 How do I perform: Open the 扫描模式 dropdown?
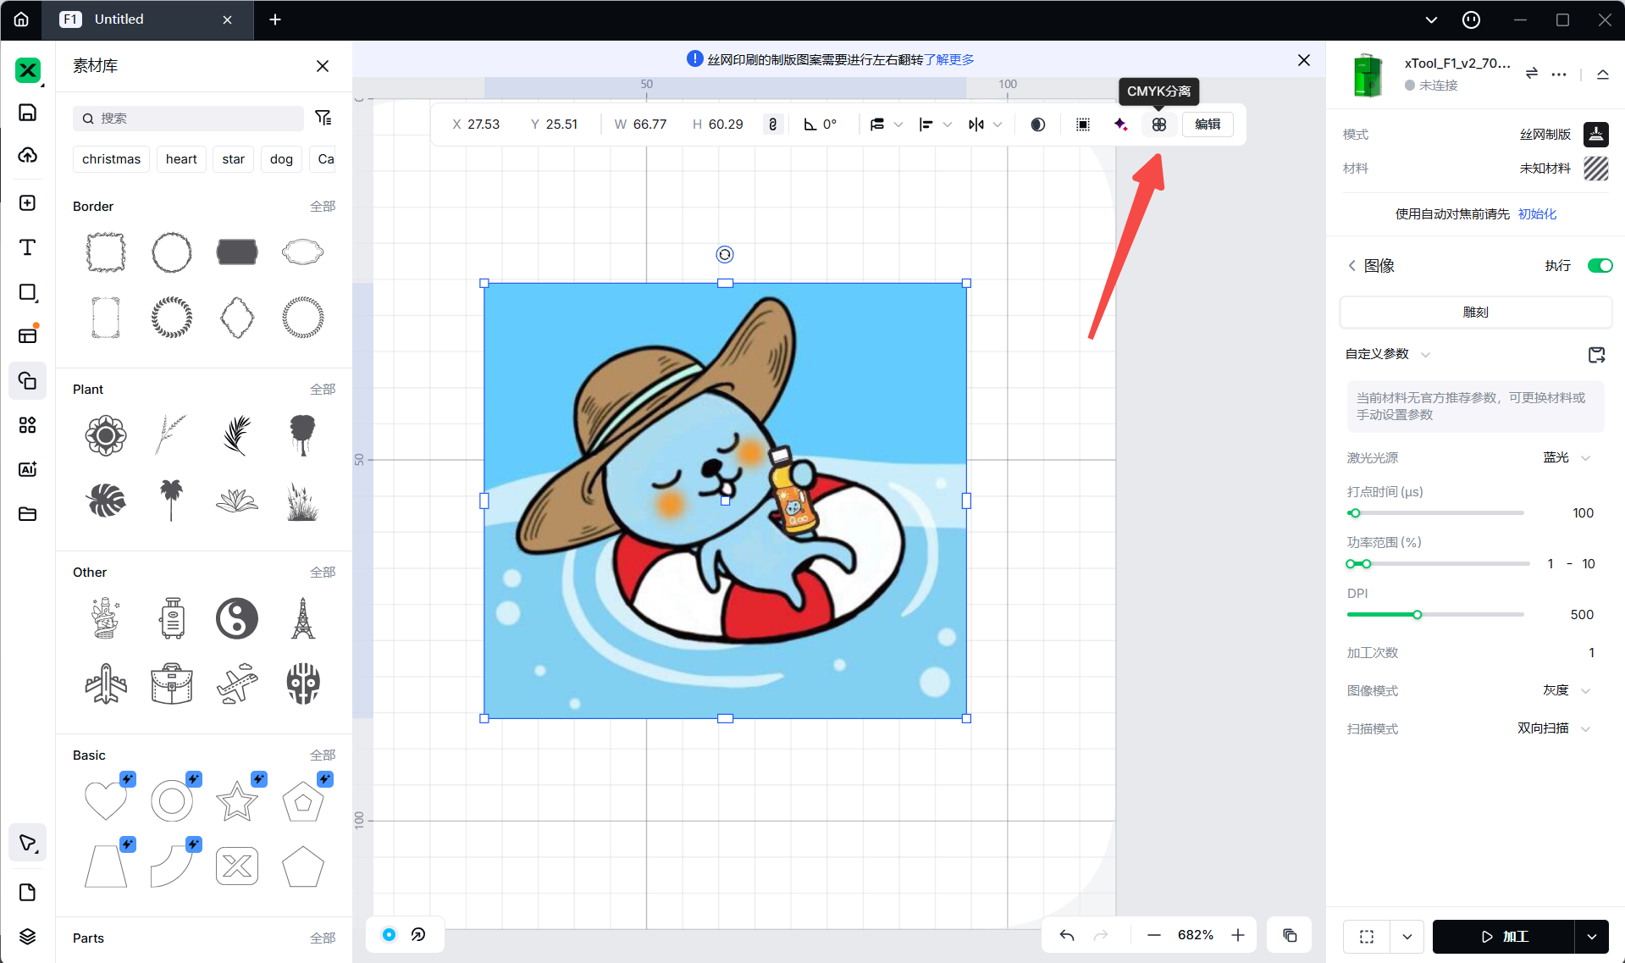pyautogui.click(x=1554, y=729)
